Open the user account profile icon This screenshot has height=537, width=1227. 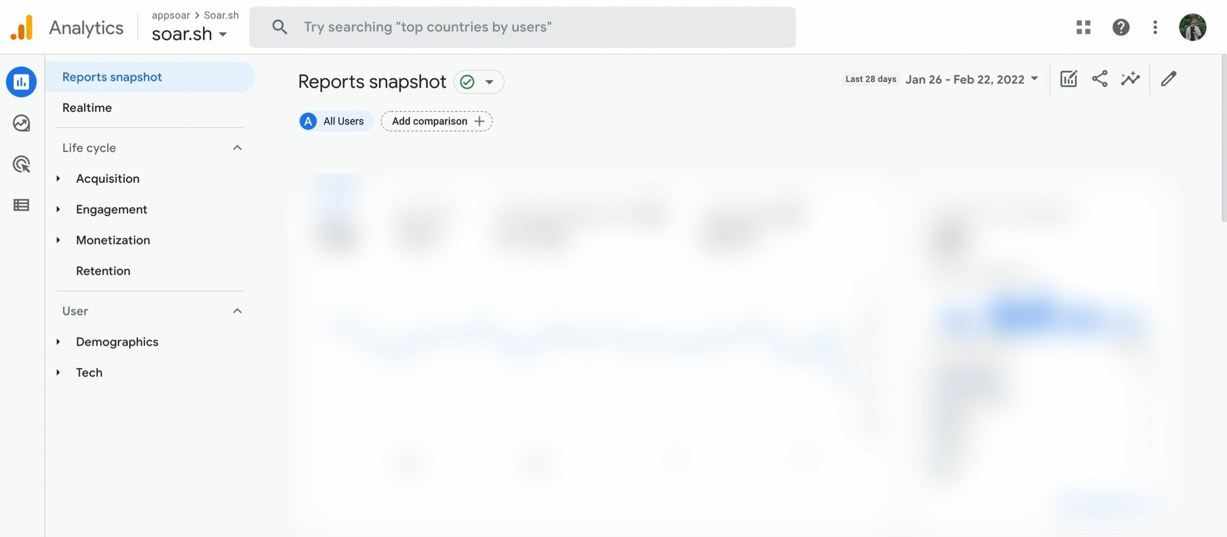tap(1192, 26)
